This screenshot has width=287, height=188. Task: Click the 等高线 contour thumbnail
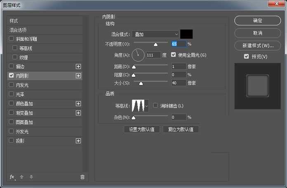coord(138,106)
